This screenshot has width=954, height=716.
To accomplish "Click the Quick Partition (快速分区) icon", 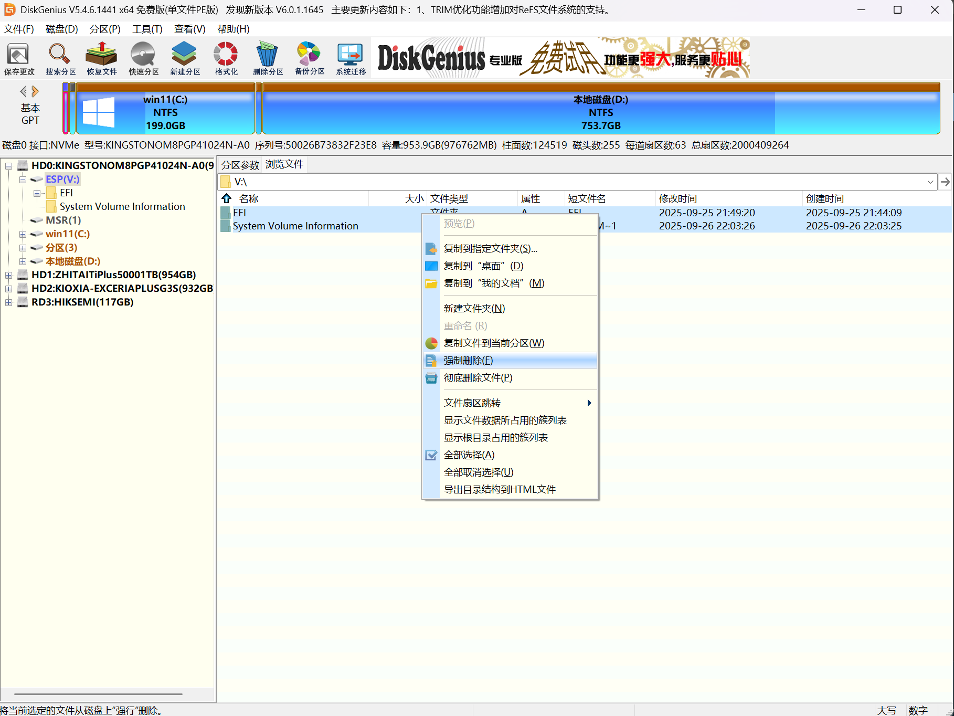I will (143, 58).
